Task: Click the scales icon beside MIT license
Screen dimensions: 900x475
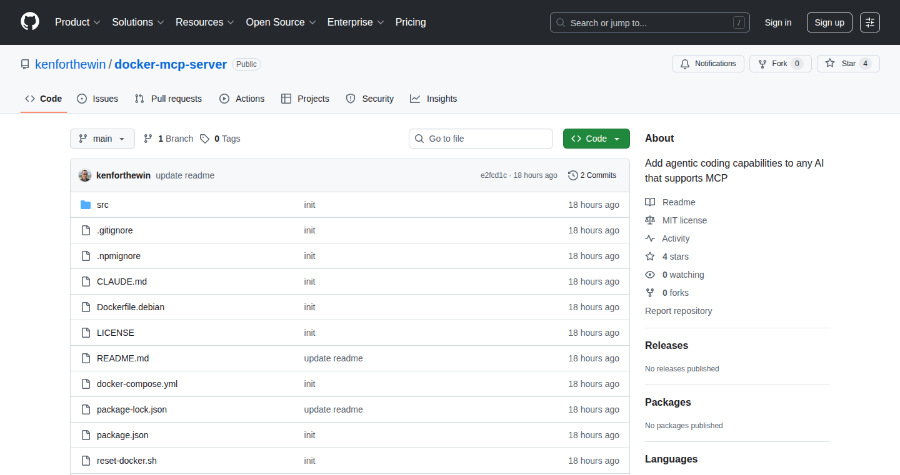Action: point(650,220)
